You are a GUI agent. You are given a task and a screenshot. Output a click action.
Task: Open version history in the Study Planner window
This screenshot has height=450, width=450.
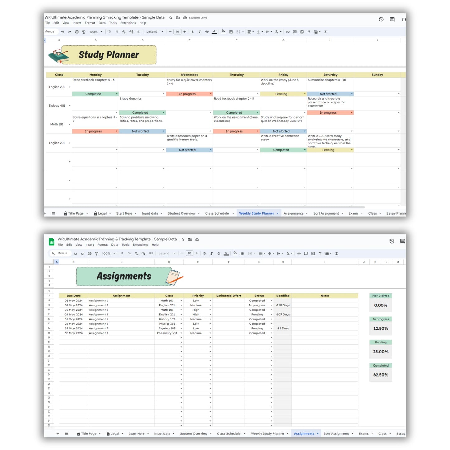(381, 19)
